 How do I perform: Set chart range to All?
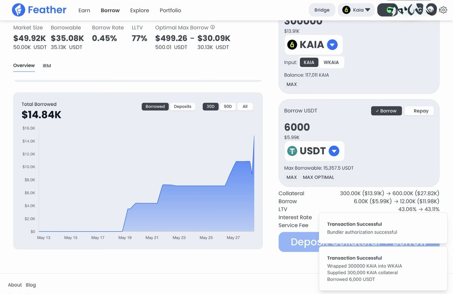245,107
